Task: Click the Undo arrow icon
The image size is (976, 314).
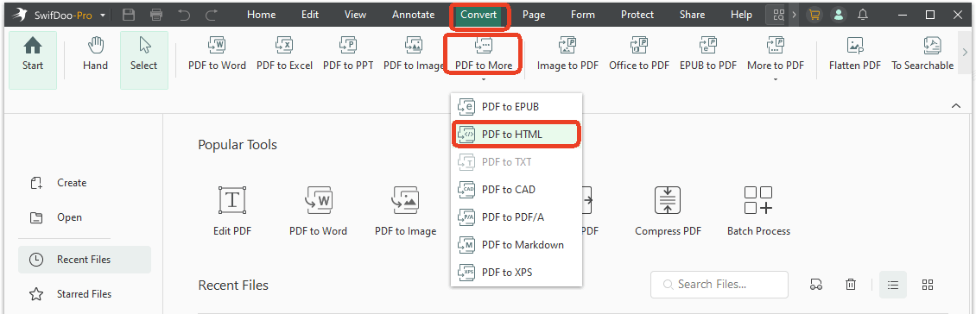Action: [x=184, y=15]
